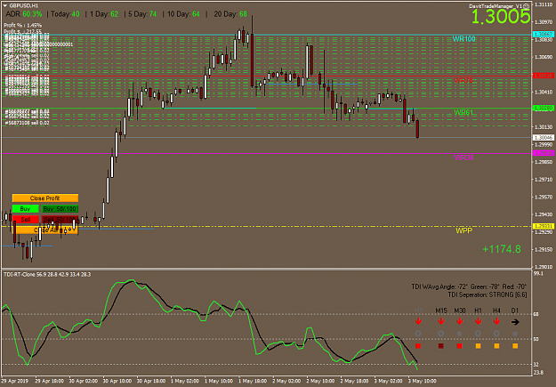Click the dark red square in M15 column

440,345
